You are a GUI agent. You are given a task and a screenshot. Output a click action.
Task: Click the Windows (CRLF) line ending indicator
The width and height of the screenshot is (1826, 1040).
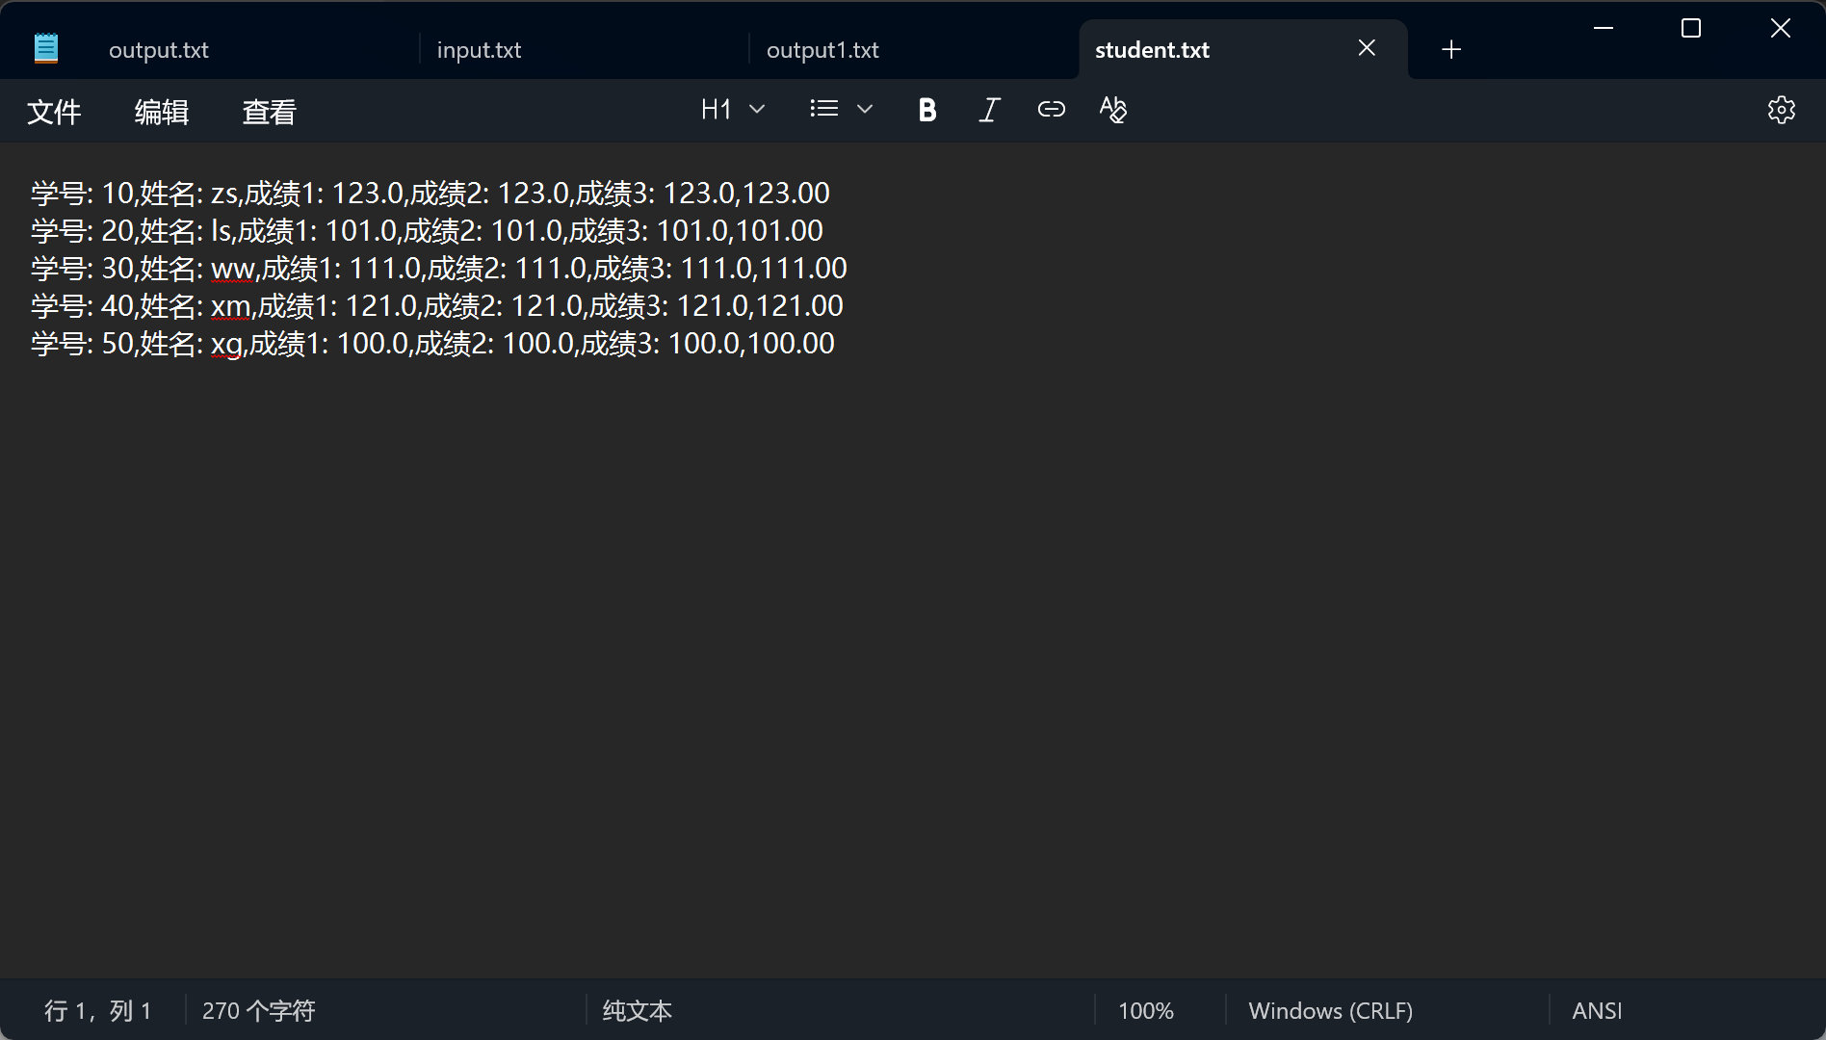[x=1330, y=1011]
